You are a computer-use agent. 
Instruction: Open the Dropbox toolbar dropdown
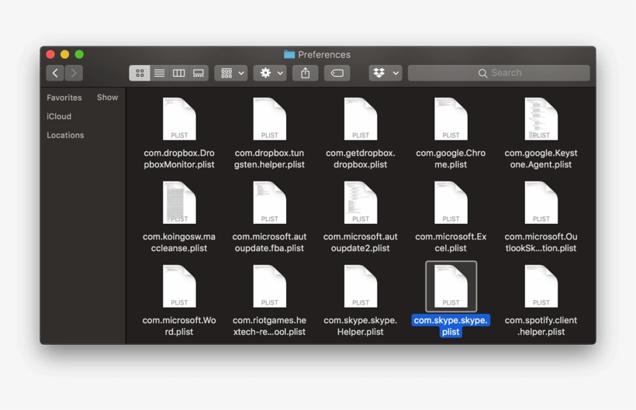[385, 73]
